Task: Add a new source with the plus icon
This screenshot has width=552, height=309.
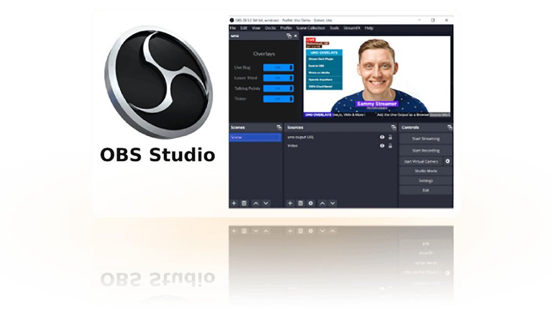Action: click(x=289, y=203)
